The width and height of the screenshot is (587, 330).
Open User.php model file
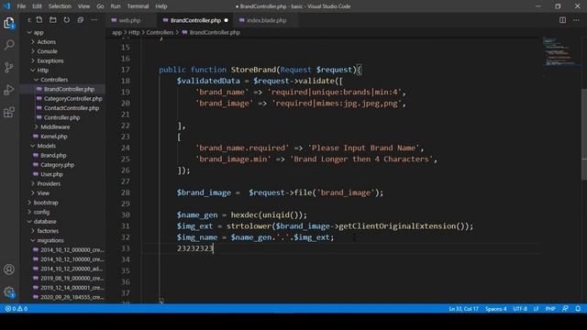pyautogui.click(x=51, y=174)
